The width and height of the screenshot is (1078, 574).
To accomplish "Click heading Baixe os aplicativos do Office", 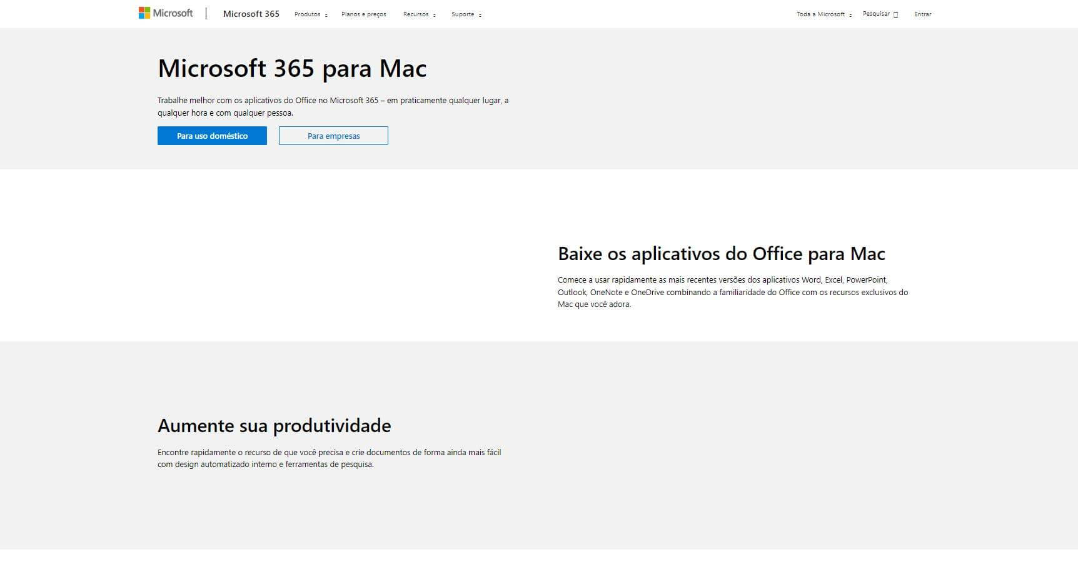I will click(x=722, y=254).
